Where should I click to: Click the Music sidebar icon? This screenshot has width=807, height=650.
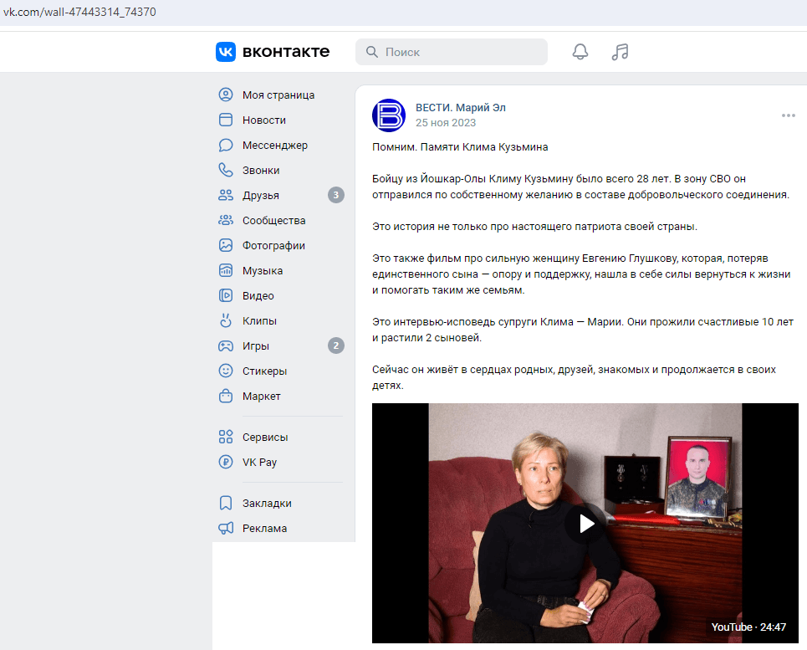coord(226,270)
